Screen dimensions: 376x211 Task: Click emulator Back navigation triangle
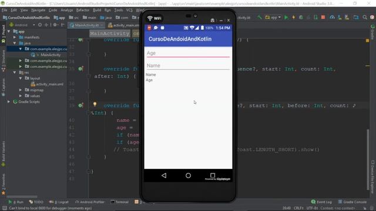tap(164, 176)
